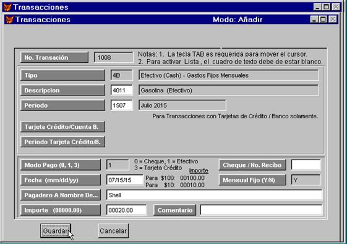Click the Julio 2015 period field
The height and width of the screenshot is (244, 347).
click(x=182, y=105)
